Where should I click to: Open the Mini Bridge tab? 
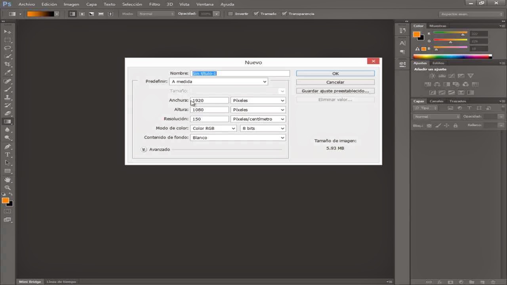click(x=30, y=282)
